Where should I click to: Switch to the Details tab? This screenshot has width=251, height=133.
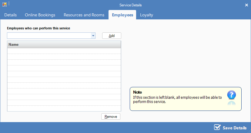coord(11,15)
